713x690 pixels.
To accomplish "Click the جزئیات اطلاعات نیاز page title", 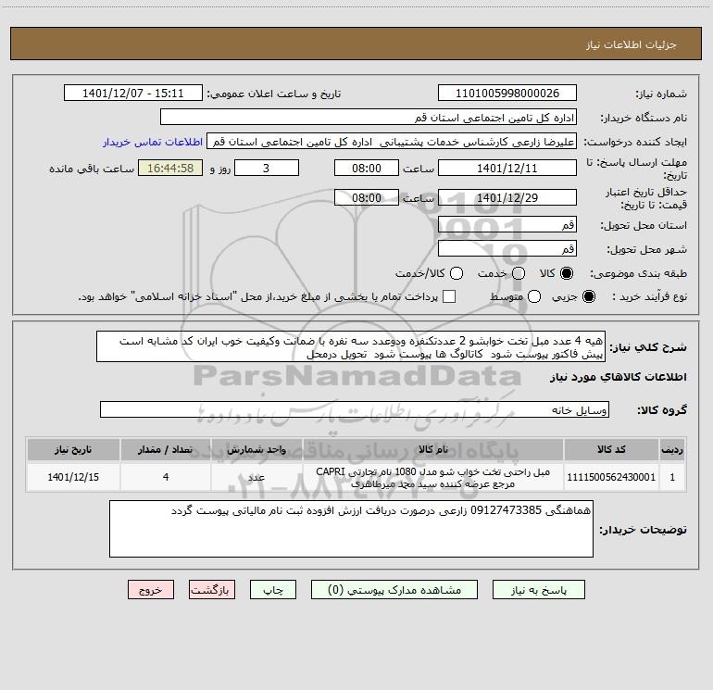I will tap(631, 44).
